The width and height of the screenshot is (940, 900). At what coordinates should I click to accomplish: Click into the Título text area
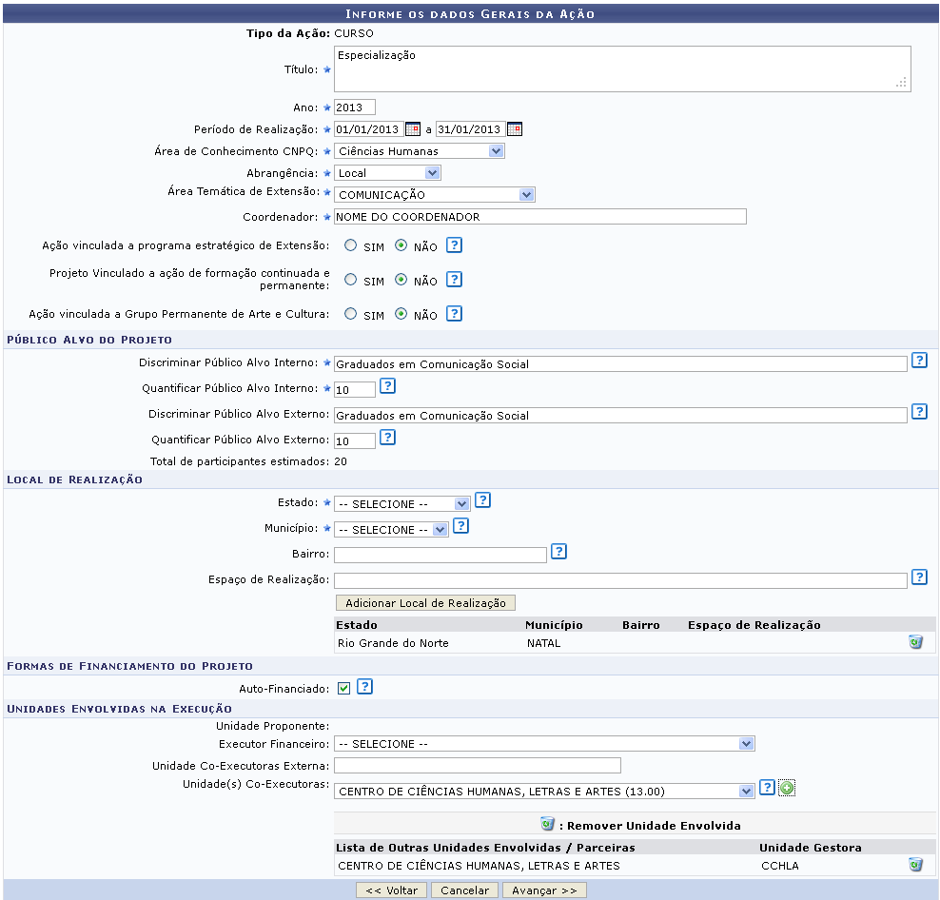[622, 68]
